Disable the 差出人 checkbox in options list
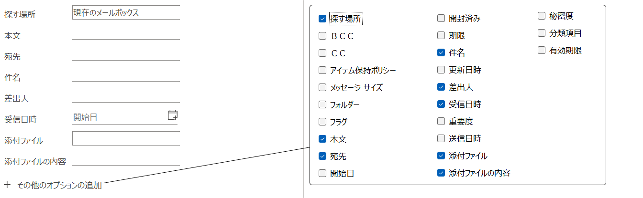The image size is (643, 198). [x=441, y=87]
